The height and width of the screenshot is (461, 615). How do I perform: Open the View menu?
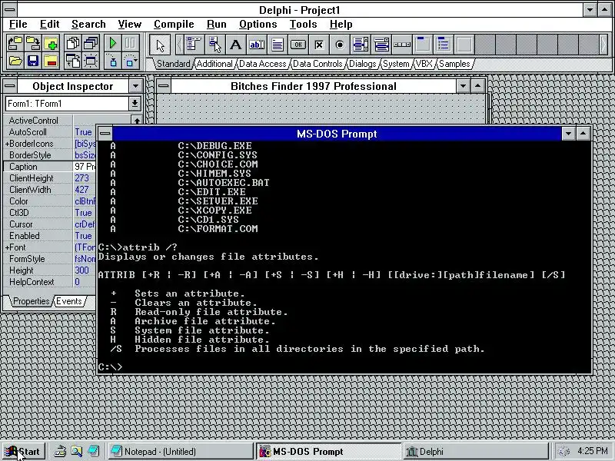[130, 25]
